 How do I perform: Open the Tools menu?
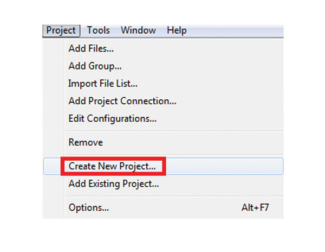(99, 30)
